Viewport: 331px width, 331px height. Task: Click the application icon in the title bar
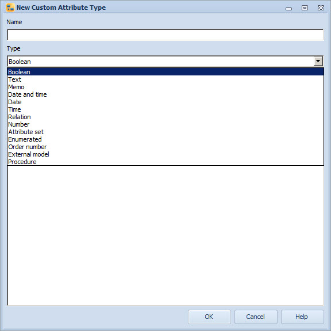10,7
